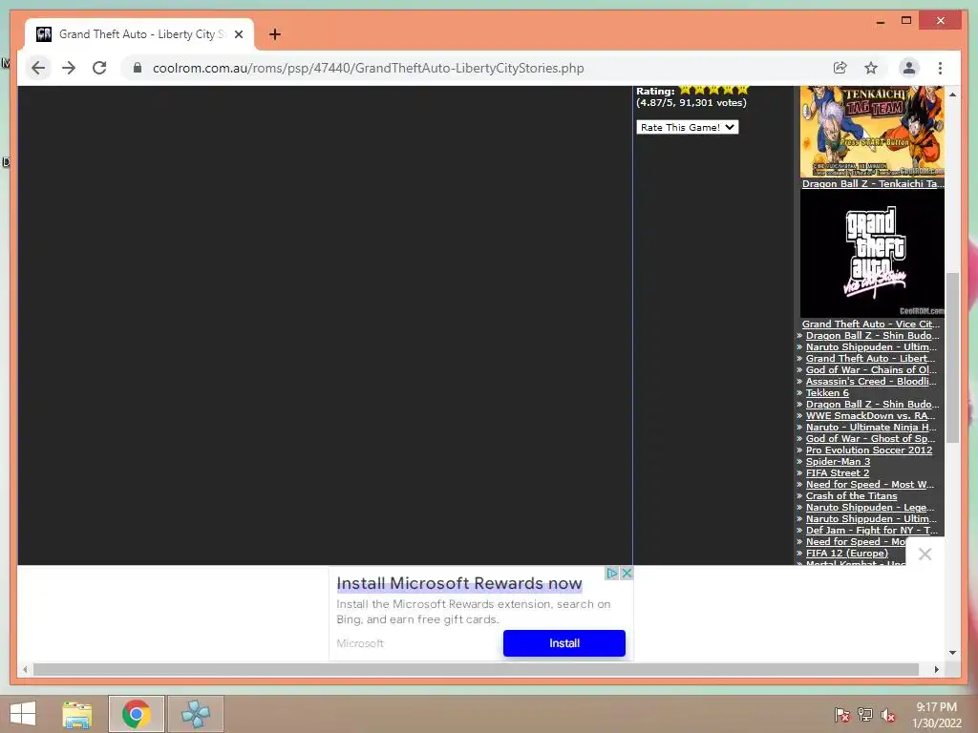
Task: Open Naruto Shippuden - Lege... link
Action: point(870,508)
